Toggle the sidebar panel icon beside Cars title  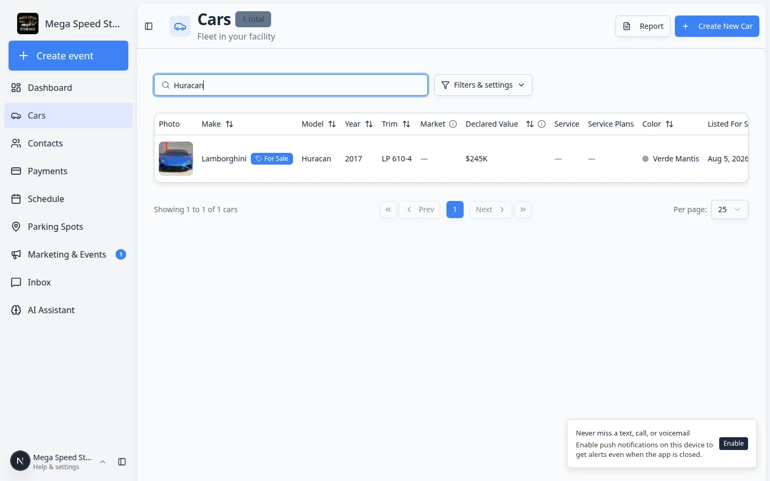pyautogui.click(x=149, y=26)
